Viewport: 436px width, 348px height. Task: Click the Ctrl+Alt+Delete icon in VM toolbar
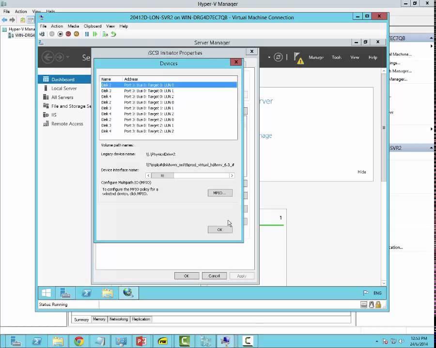click(42, 34)
